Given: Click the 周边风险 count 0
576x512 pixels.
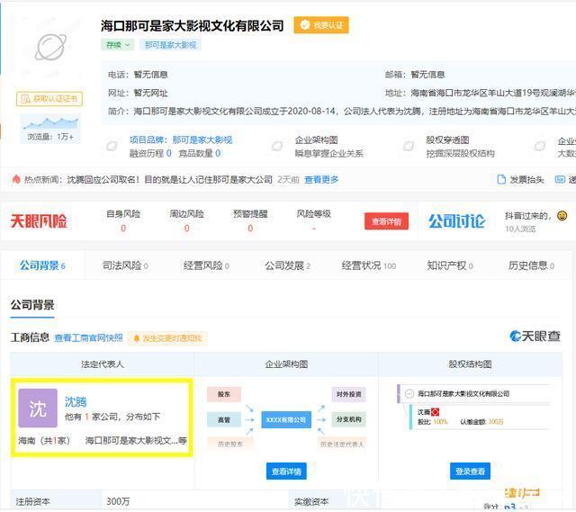Looking at the screenshot, I should [187, 229].
